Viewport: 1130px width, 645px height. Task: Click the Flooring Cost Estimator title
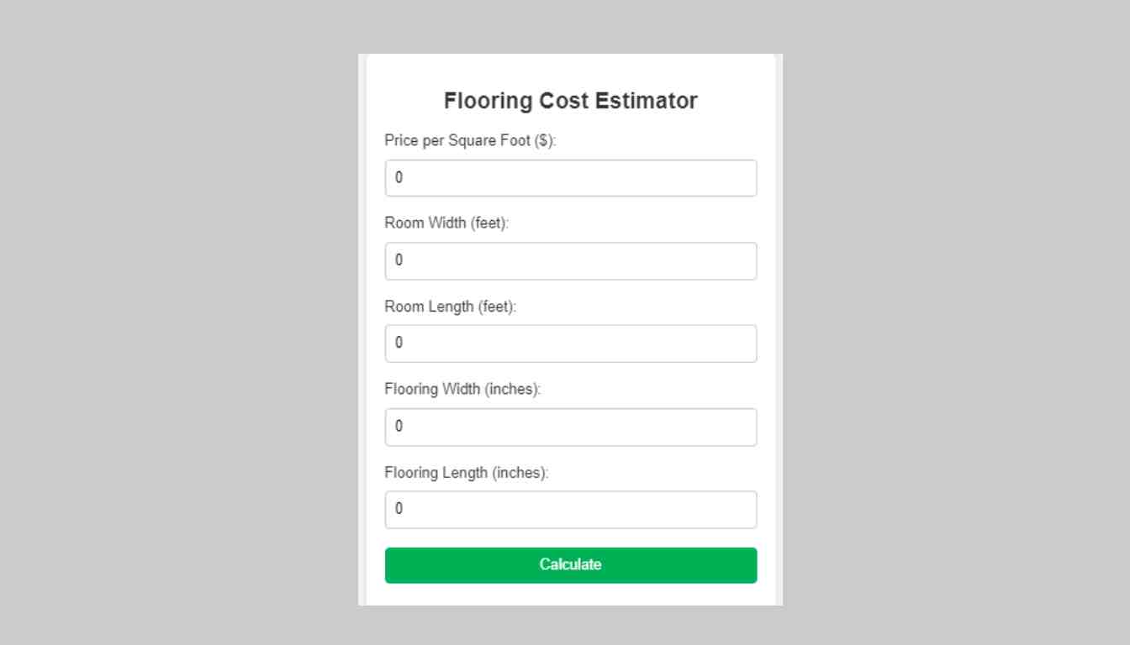coord(570,100)
